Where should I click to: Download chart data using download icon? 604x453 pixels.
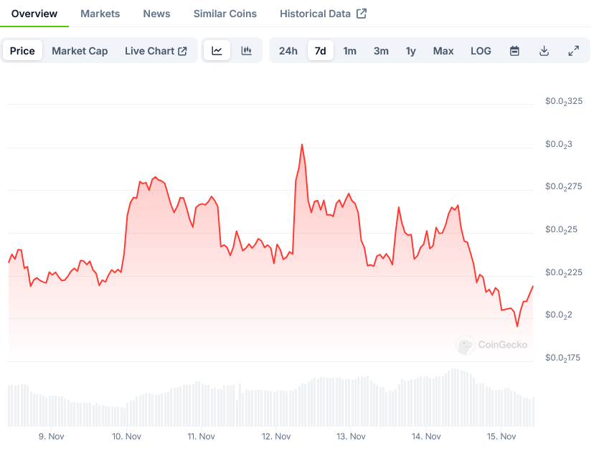pyautogui.click(x=544, y=51)
